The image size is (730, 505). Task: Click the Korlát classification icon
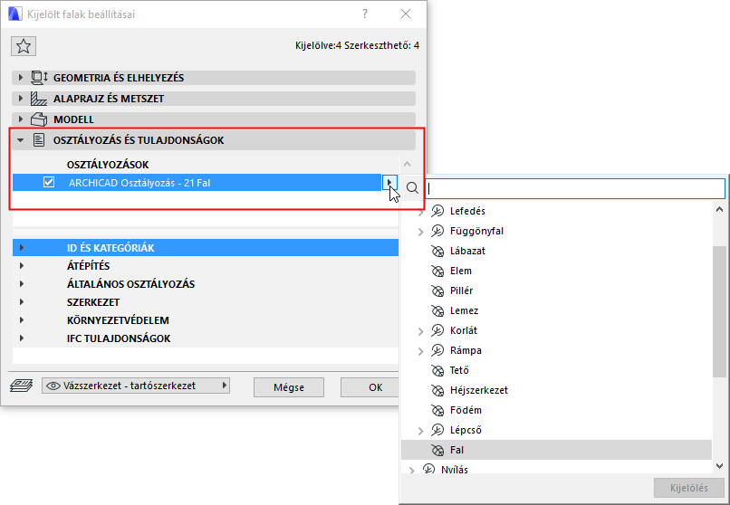437,330
